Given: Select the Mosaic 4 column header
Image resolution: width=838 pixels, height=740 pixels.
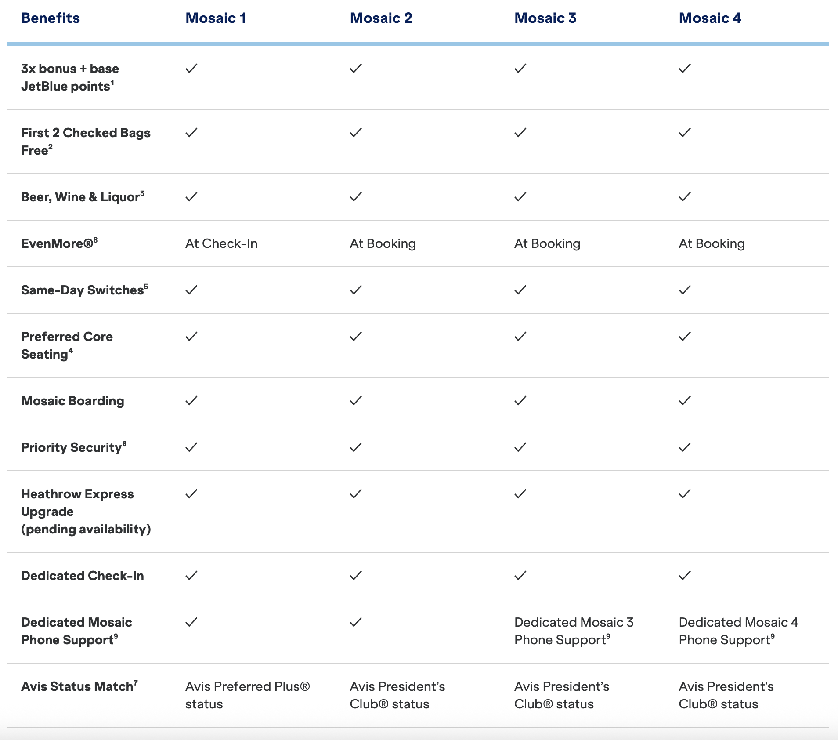Looking at the screenshot, I should pos(710,18).
